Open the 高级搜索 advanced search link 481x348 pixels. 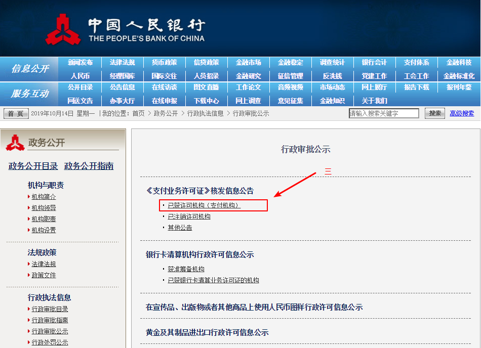[x=462, y=113]
